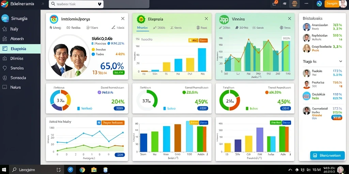
Task: Open Chrome from the taskbar
Action: tap(82, 170)
